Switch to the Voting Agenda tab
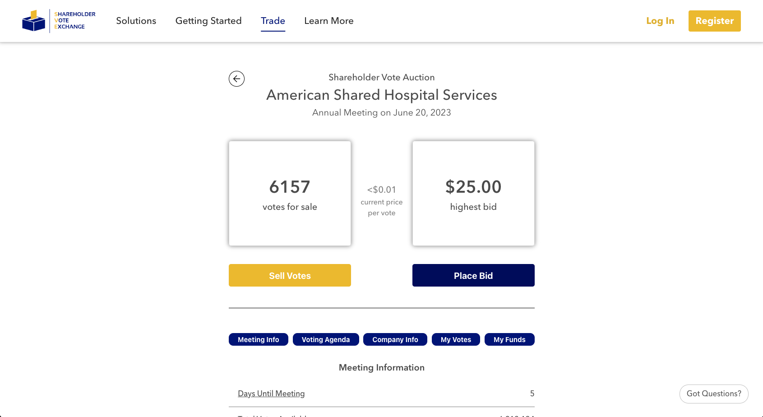 coord(326,339)
